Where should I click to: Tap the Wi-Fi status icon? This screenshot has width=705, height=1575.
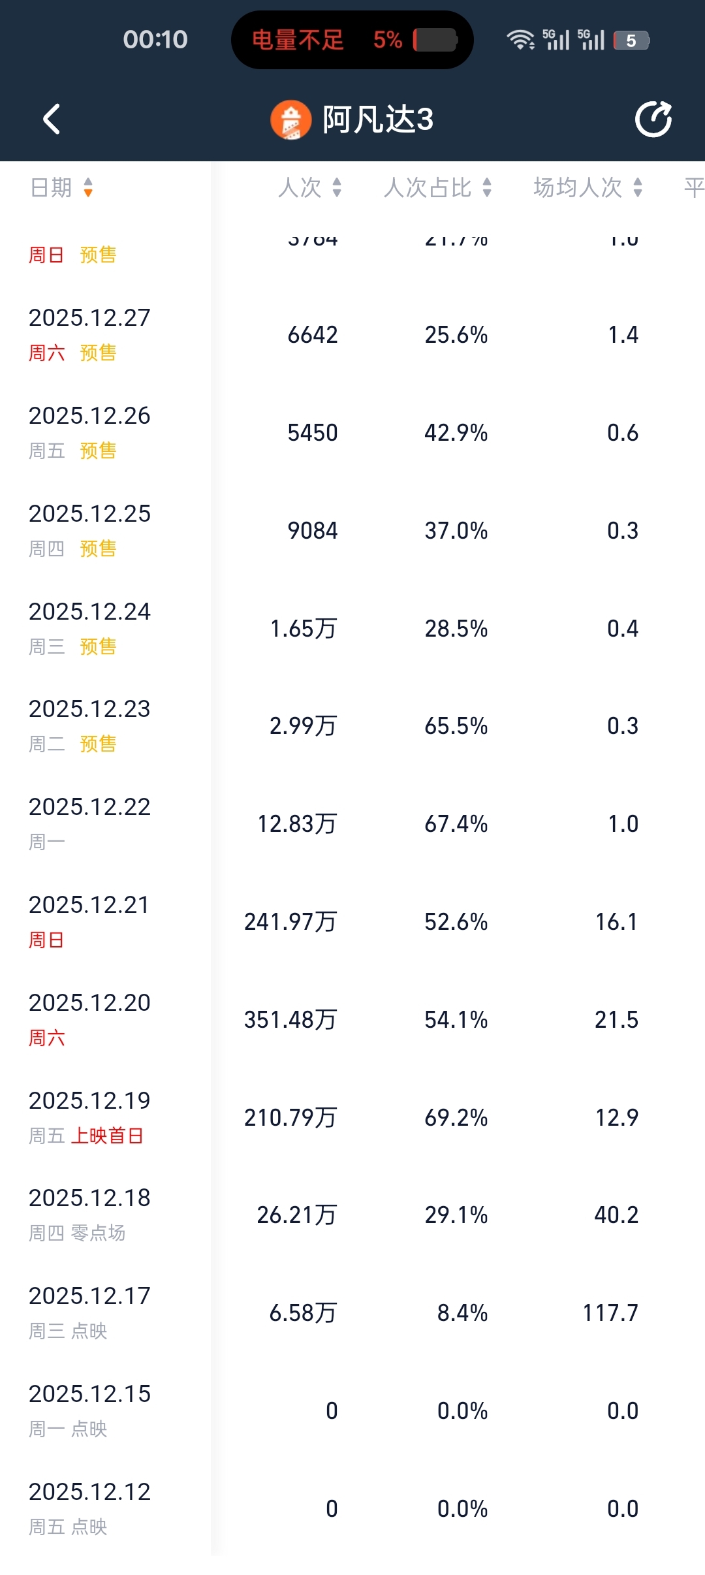[520, 40]
